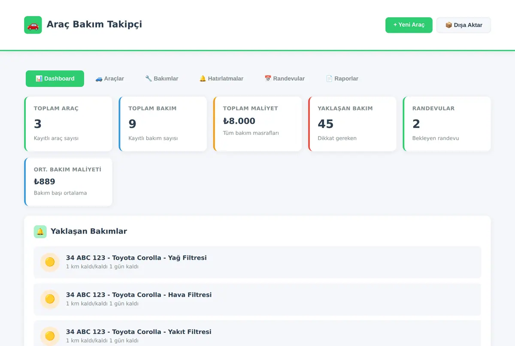Click the Kayıtlı bakım sayısı caption

(153, 138)
